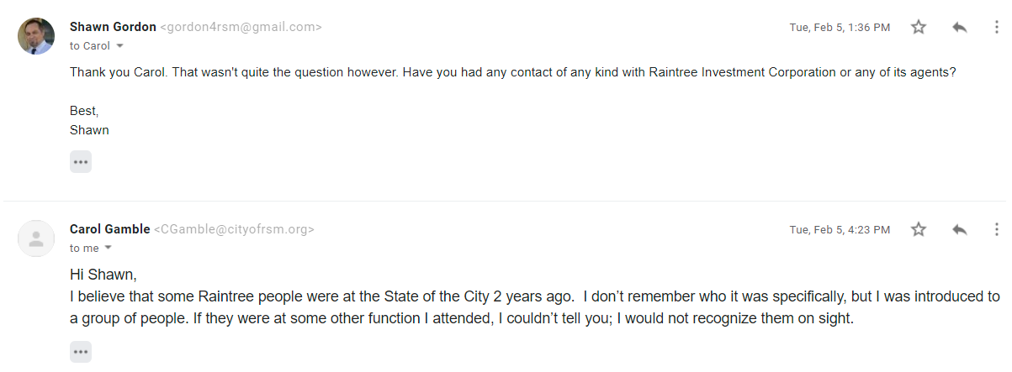
Task: Click sender name Shawn Gordon
Action: pos(113,27)
